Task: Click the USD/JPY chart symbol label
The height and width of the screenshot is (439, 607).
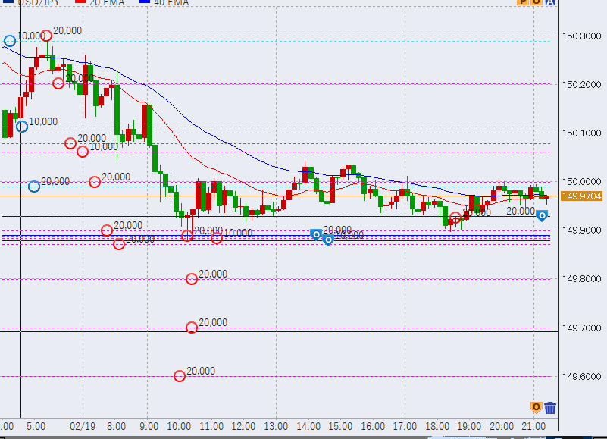Action: pos(41,3)
